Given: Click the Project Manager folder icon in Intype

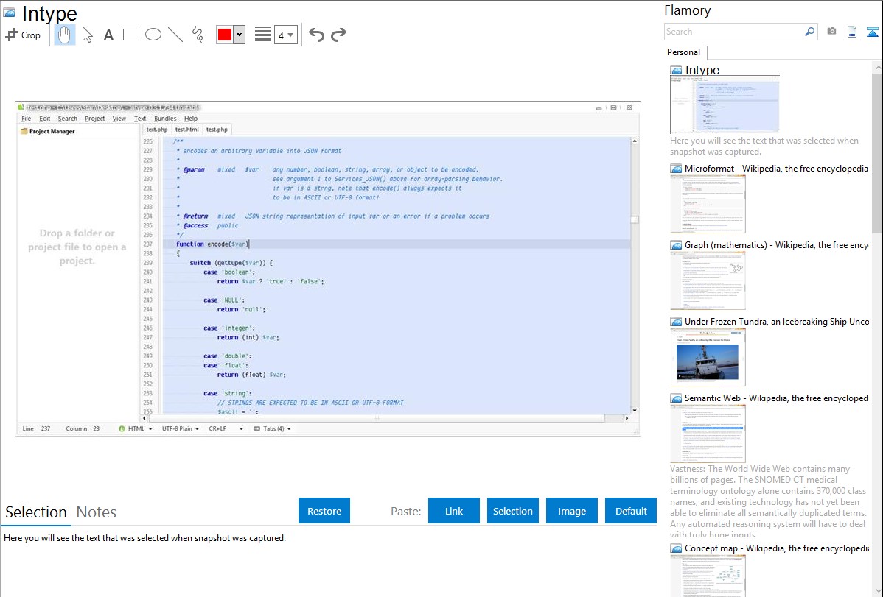Looking at the screenshot, I should (x=24, y=131).
